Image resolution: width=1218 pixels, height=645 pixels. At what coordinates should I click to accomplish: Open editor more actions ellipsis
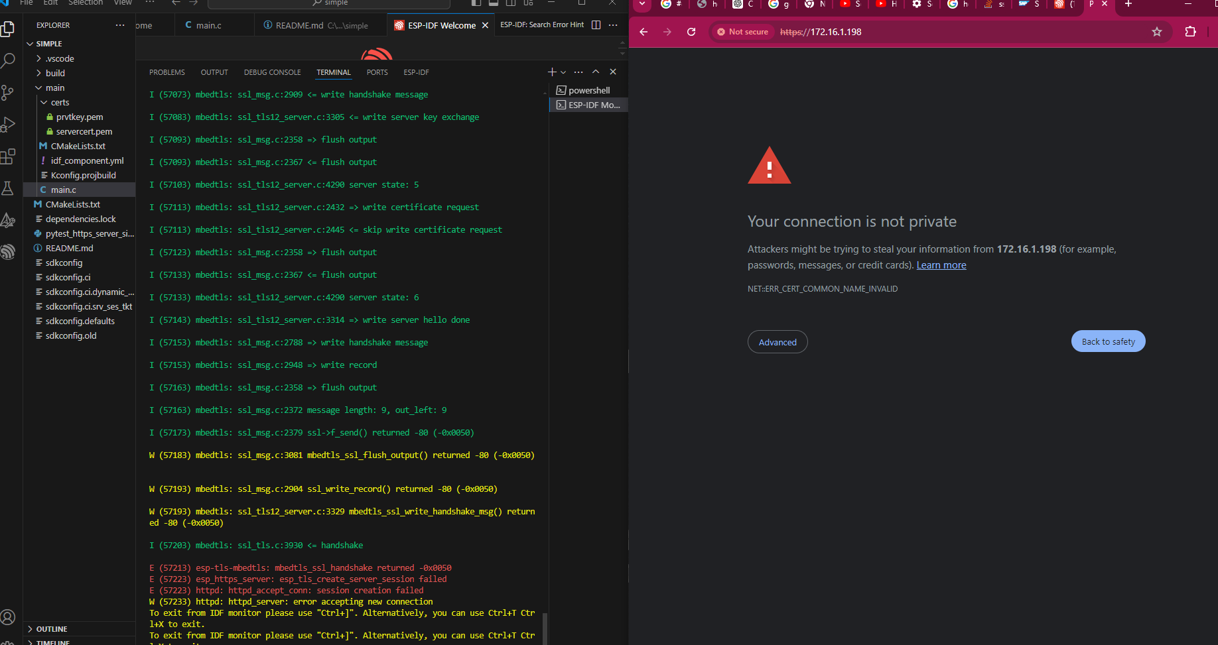coord(613,25)
